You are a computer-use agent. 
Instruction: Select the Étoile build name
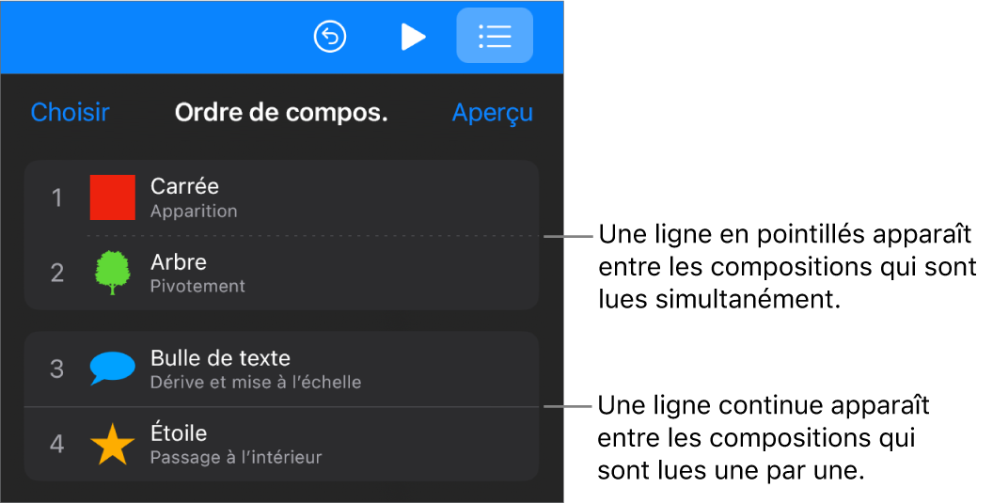click(179, 433)
